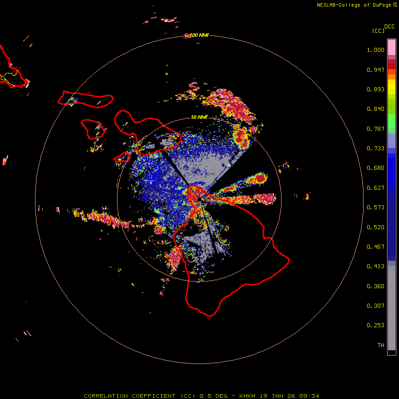399x399 pixels.
Task: Click the DCC label above the scale
Action: (390, 27)
